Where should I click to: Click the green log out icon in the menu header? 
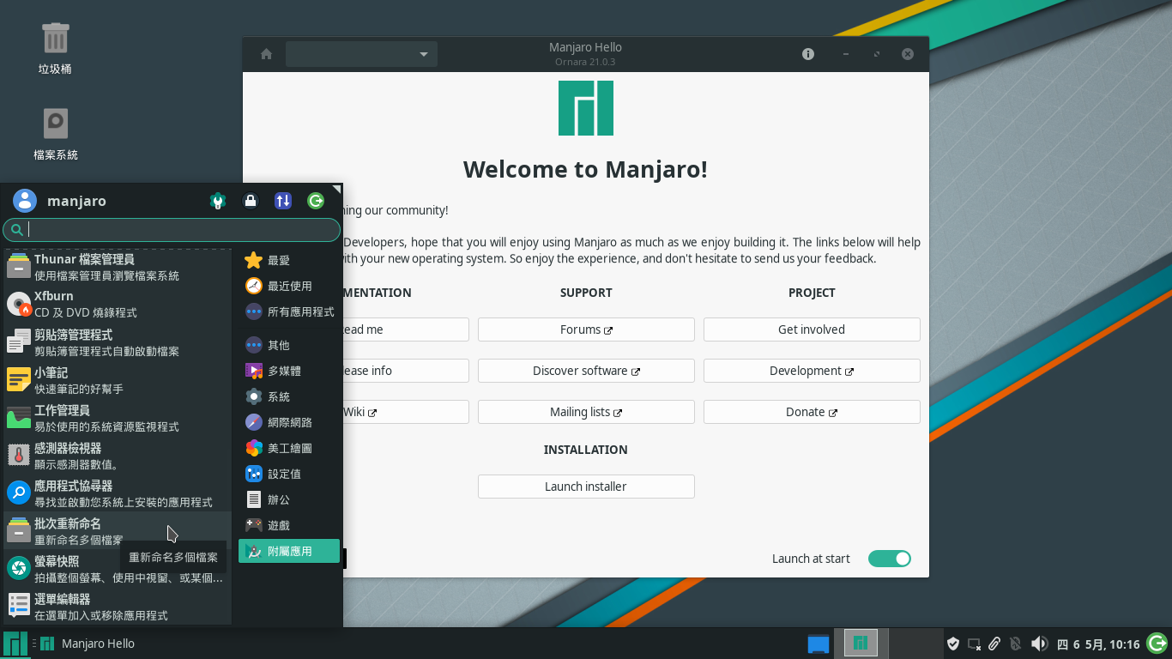point(316,201)
